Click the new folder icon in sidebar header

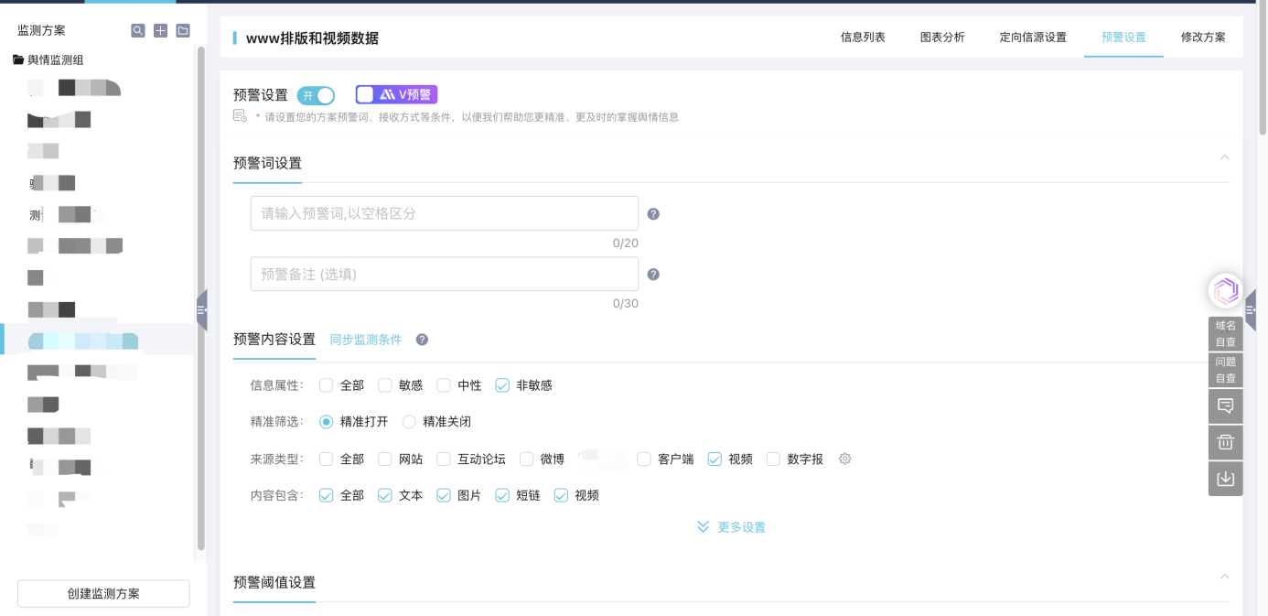pos(183,30)
